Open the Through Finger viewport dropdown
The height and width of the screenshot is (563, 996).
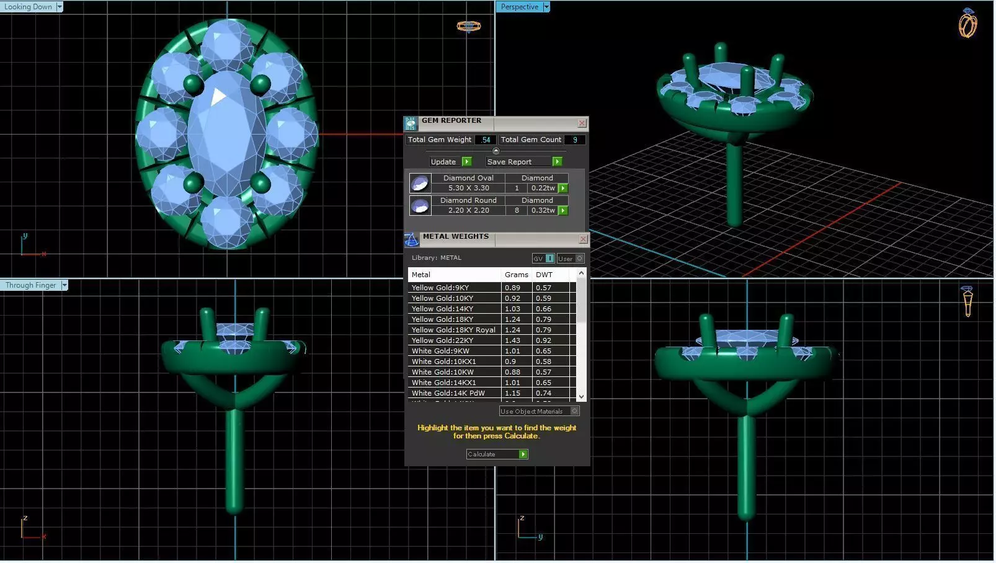pyautogui.click(x=64, y=285)
